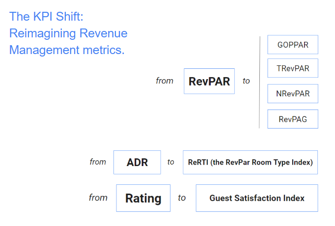Click the 'to' label after Rating
The image size is (335, 226).
tap(182, 198)
